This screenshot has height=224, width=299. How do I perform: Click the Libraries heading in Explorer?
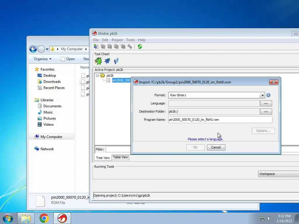pyautogui.click(x=47, y=100)
